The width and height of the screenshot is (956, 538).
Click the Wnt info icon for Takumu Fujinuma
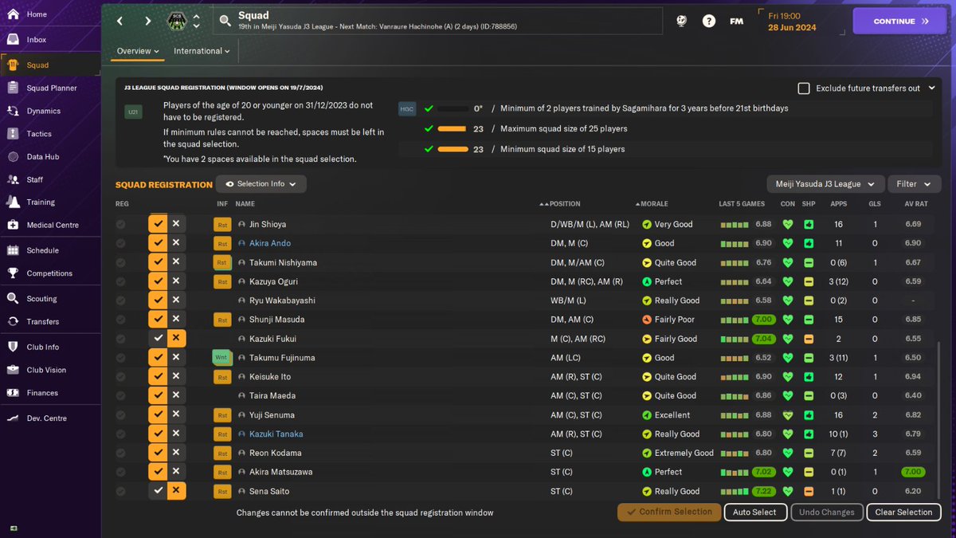point(221,358)
